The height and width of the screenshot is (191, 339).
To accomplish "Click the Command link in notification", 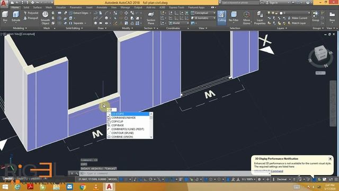I will 277,171.
